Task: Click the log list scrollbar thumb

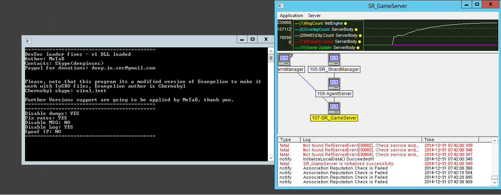Action: click(x=495, y=178)
